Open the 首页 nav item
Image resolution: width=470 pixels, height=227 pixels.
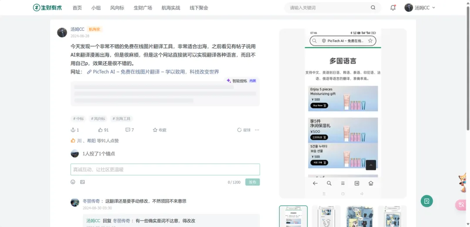77,8
